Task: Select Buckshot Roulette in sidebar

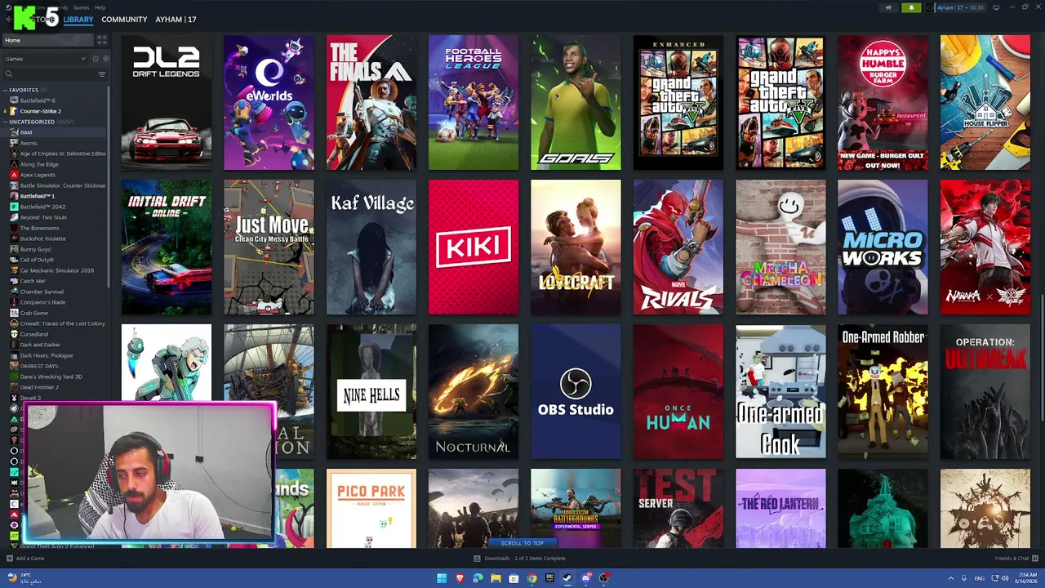Action: (x=43, y=238)
